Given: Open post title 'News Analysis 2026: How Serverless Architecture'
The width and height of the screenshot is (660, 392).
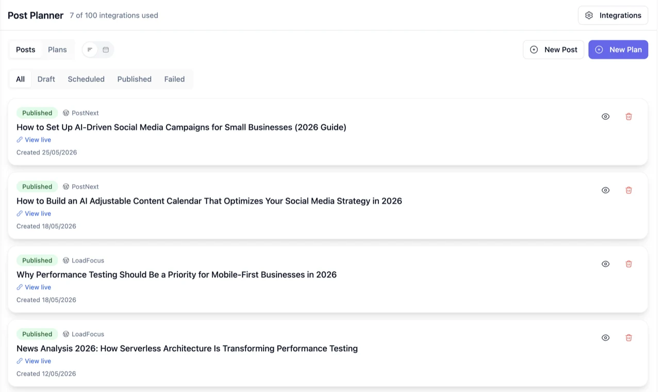Looking at the screenshot, I should (187, 348).
